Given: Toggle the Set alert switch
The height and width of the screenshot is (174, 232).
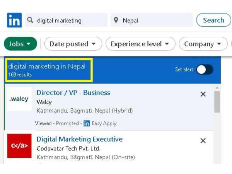Looking at the screenshot, I should pyautogui.click(x=205, y=69).
